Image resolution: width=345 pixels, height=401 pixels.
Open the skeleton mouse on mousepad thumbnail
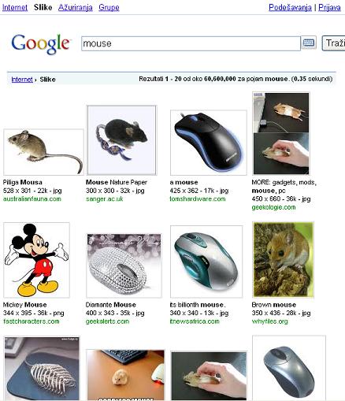(42, 369)
